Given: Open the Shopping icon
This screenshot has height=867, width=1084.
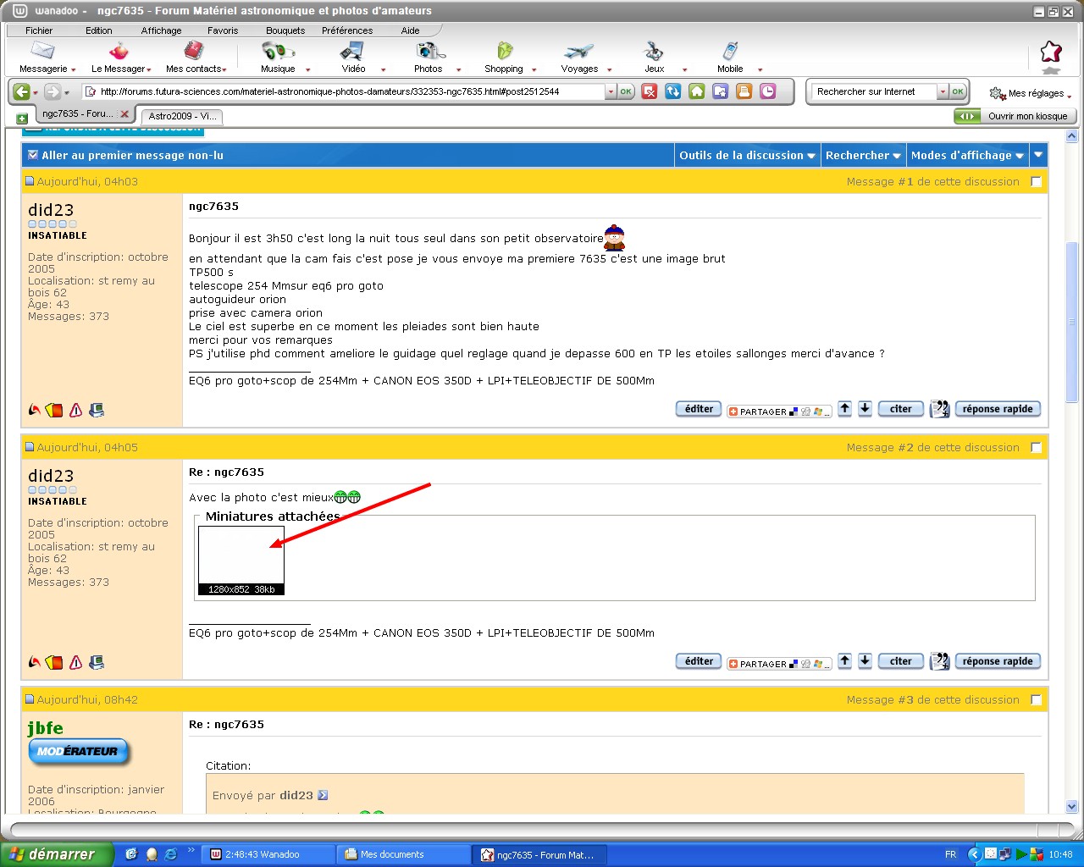Looking at the screenshot, I should (x=505, y=51).
